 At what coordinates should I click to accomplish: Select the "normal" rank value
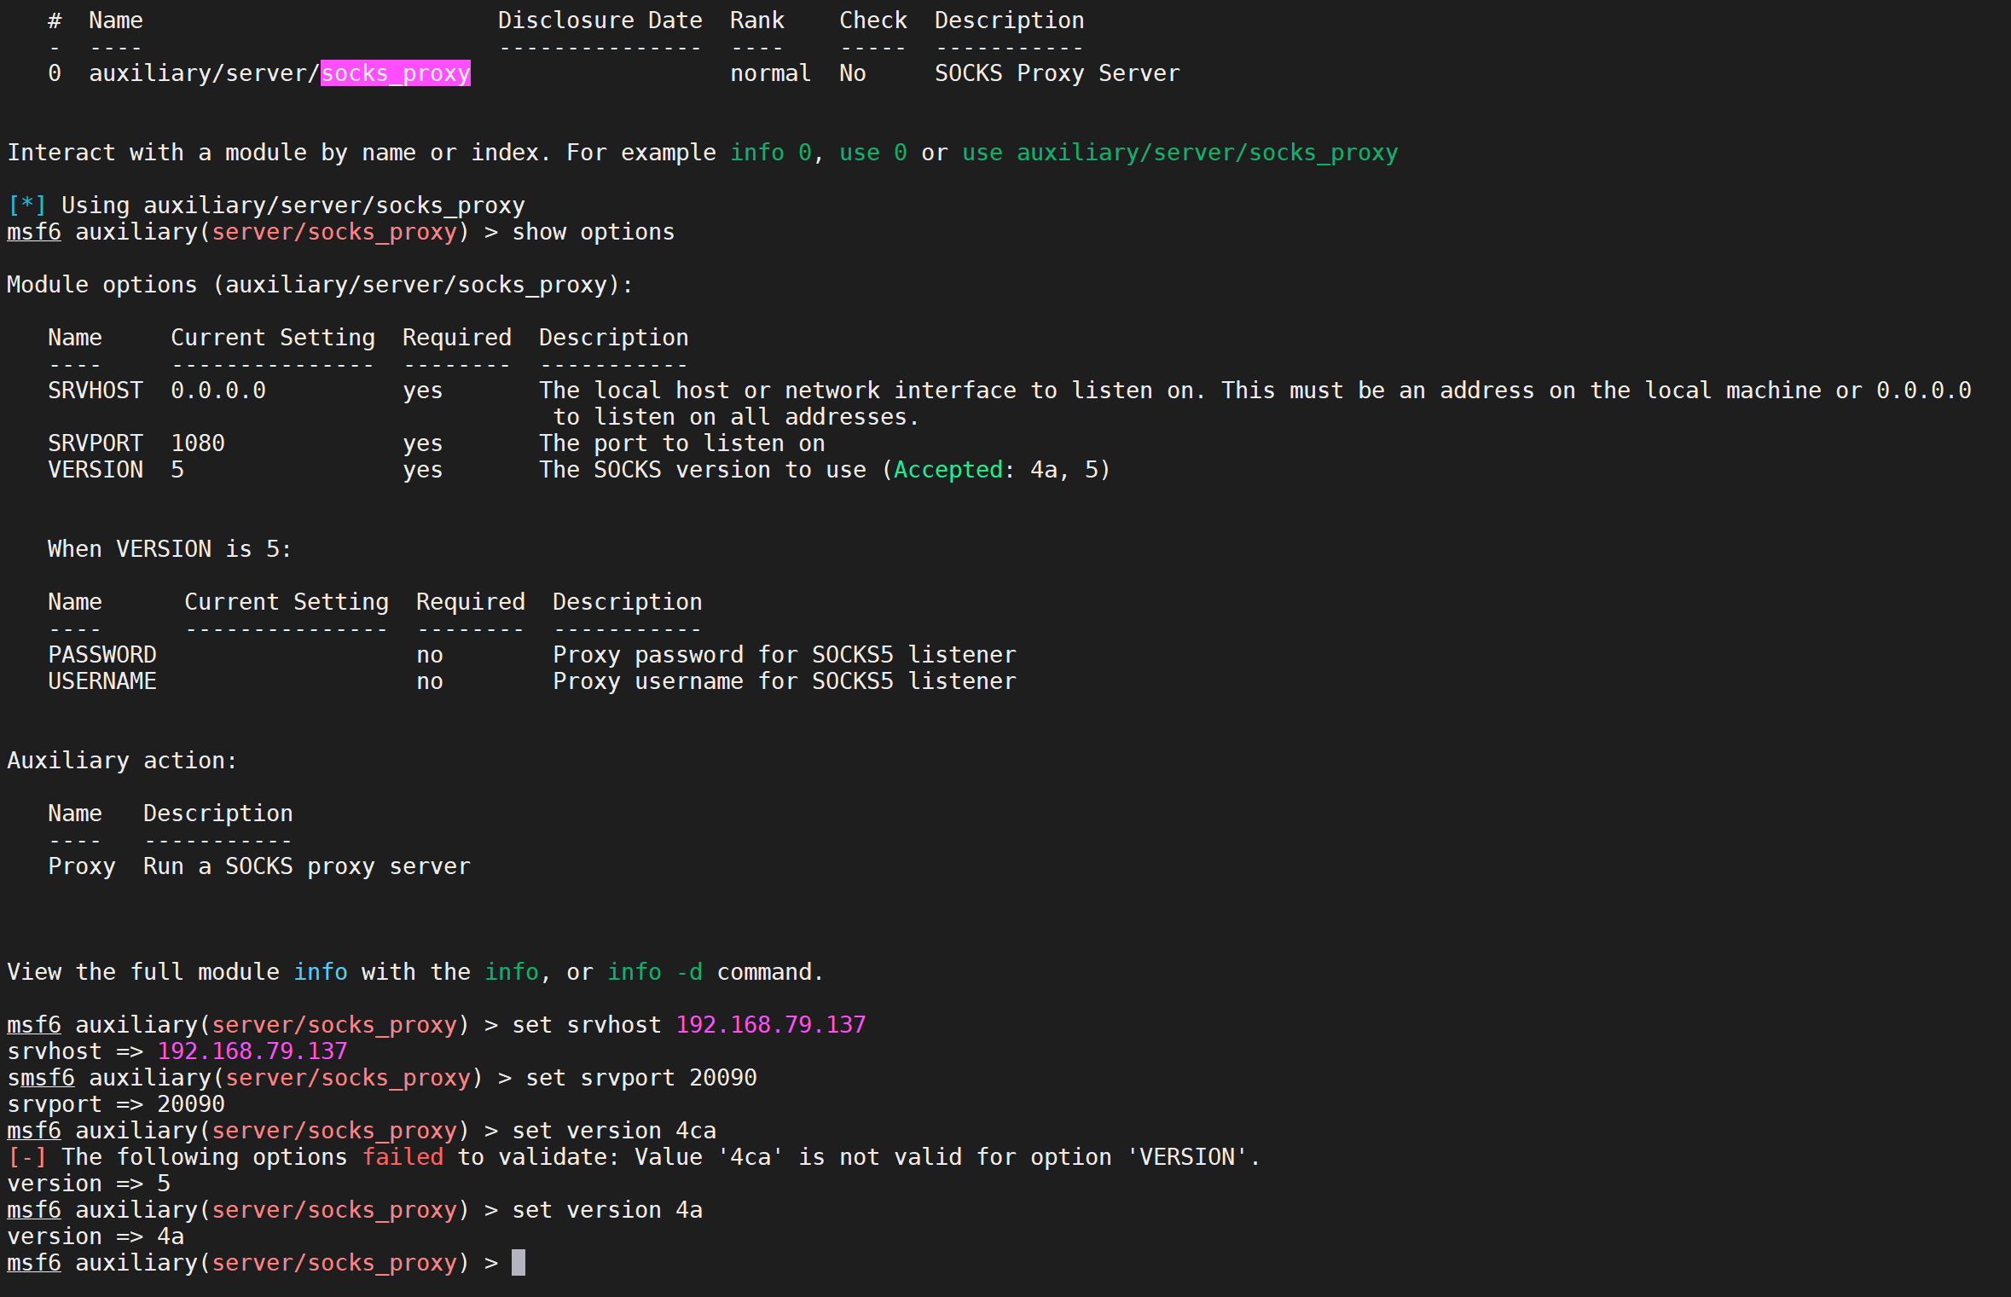(x=771, y=73)
